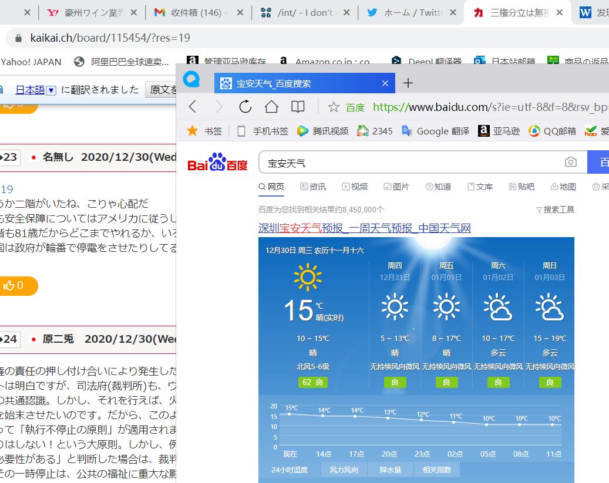The width and height of the screenshot is (609, 483).
Task: Go to the browser home page icon
Action: [x=271, y=106]
